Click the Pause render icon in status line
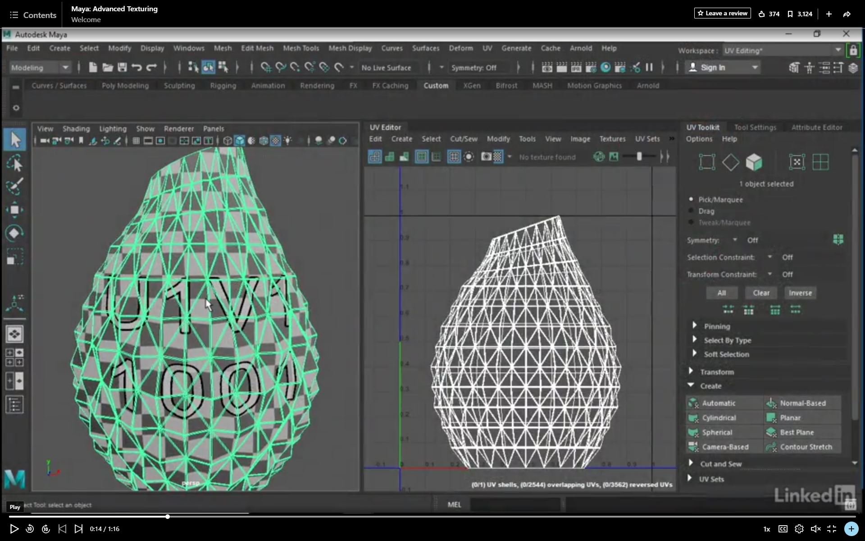Screen dimensions: 865x541 [649, 68]
